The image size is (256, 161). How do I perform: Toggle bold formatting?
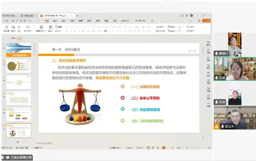click(67, 31)
